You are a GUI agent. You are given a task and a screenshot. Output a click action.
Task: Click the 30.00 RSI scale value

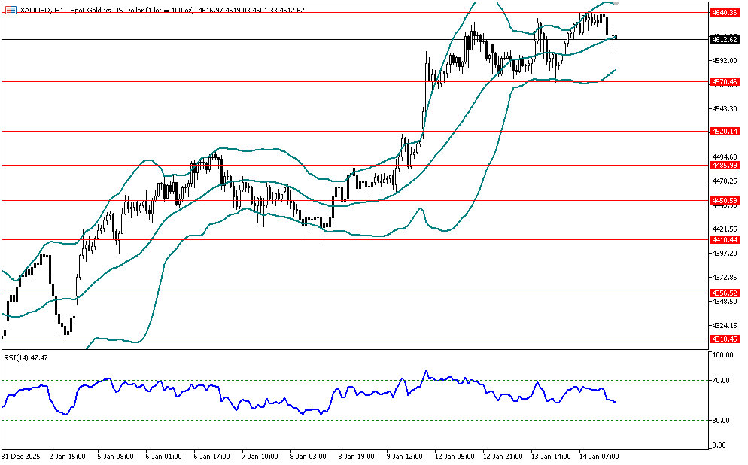[721, 420]
